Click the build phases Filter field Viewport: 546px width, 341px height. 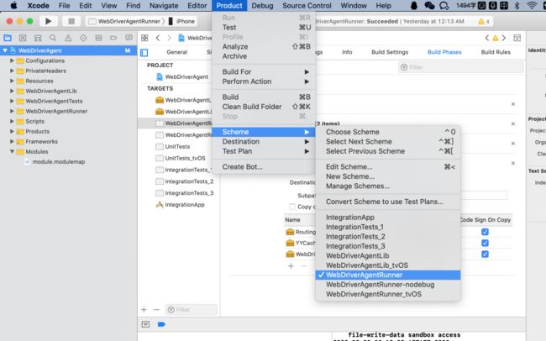point(461,67)
